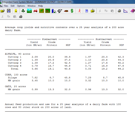
Task: Open the Files menu
Action: (x=6, y=6)
